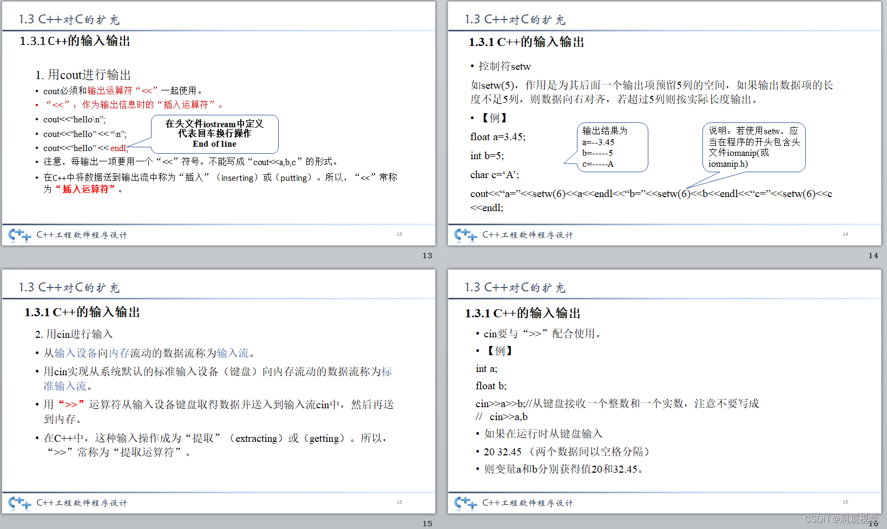Click the C++ logo on slide 13 footer
887x529 pixels.
pos(20,235)
